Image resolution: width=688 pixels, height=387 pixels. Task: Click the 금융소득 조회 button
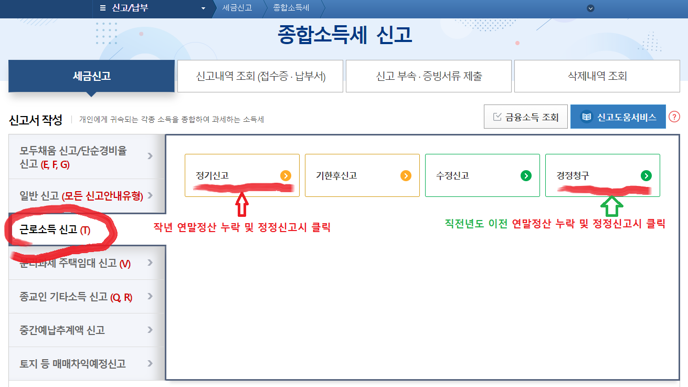point(525,116)
